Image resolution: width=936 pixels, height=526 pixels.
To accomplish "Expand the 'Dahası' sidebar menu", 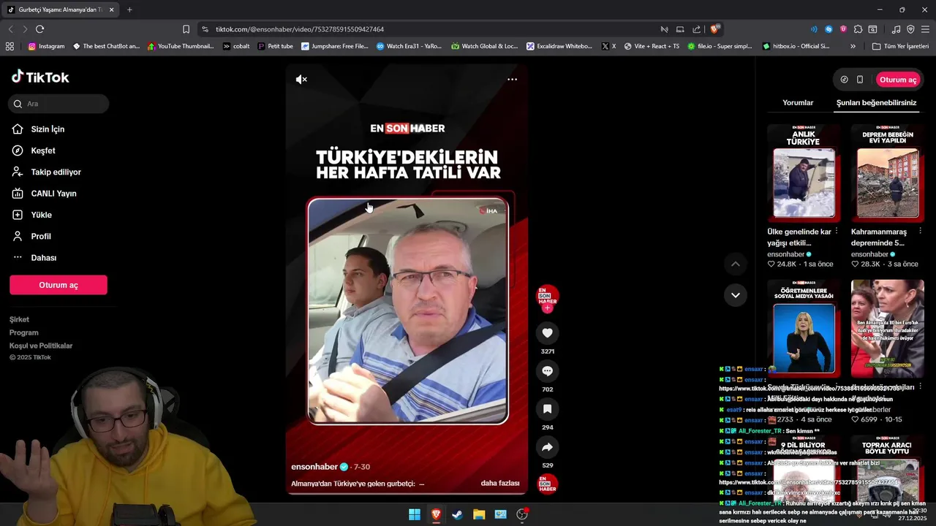I will 43,258.
